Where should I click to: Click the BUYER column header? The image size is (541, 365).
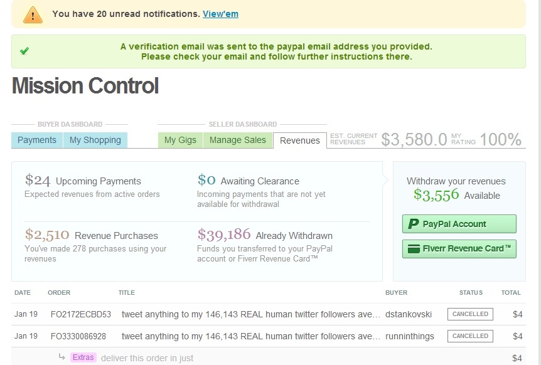[x=396, y=293]
